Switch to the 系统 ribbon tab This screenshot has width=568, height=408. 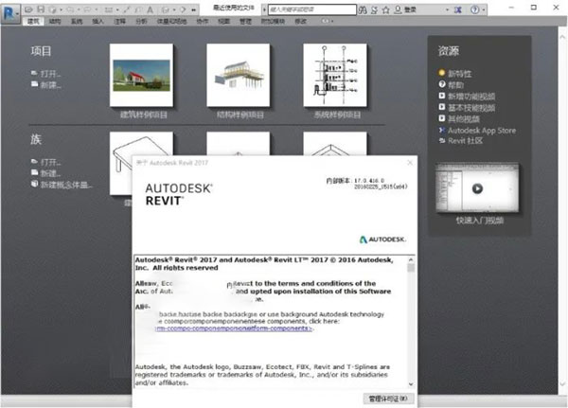tap(77, 22)
